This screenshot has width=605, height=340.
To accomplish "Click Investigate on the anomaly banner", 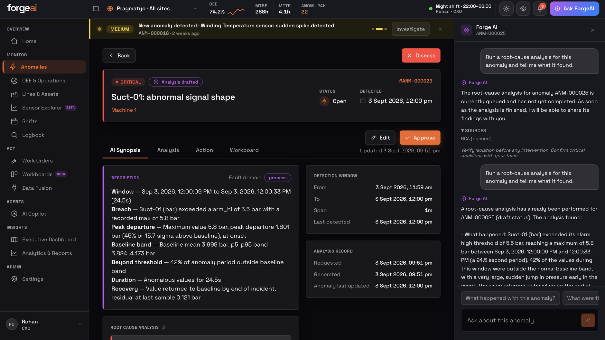I will click(x=411, y=29).
